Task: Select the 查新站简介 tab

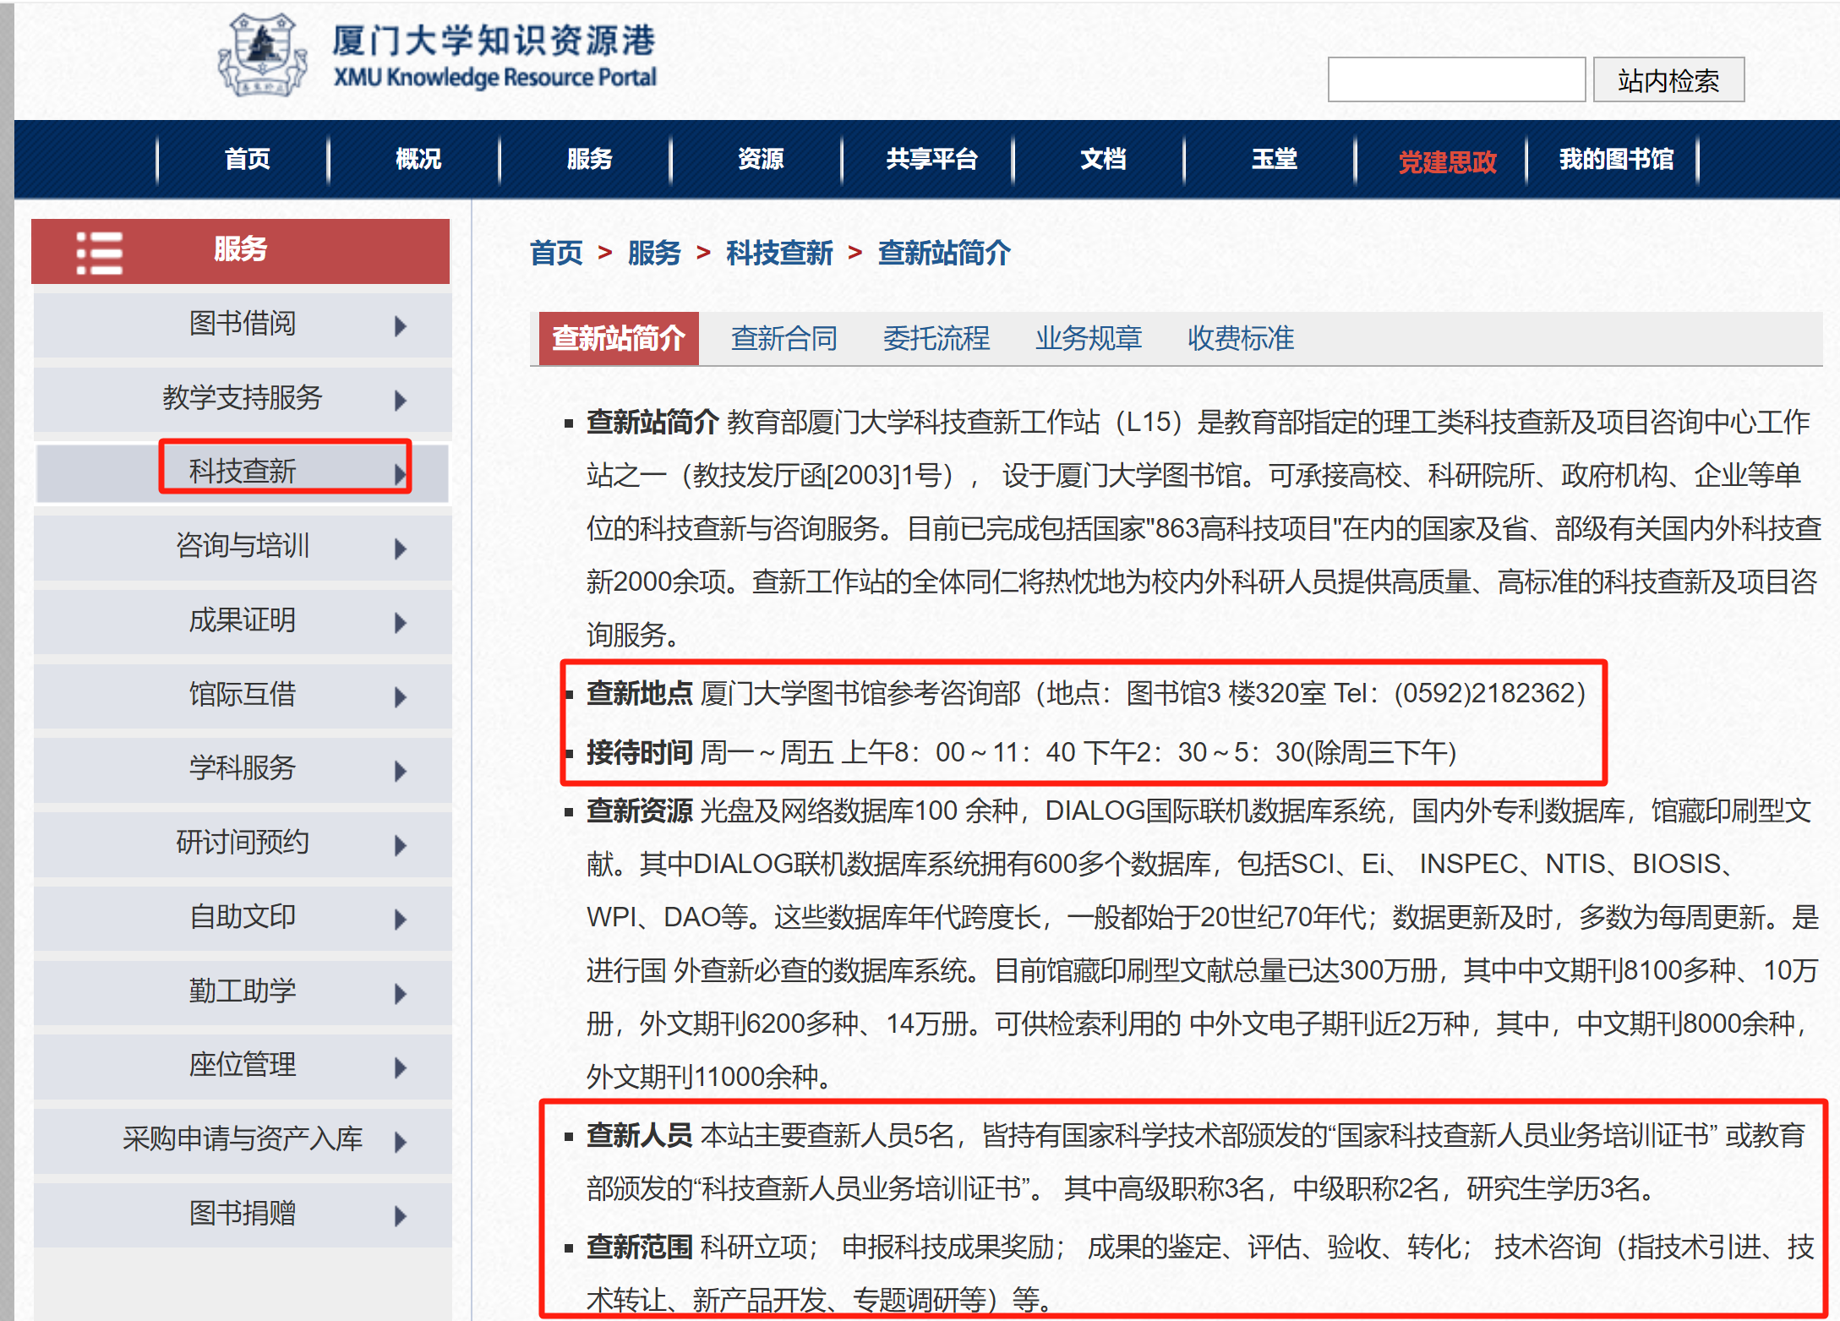Action: click(x=619, y=338)
